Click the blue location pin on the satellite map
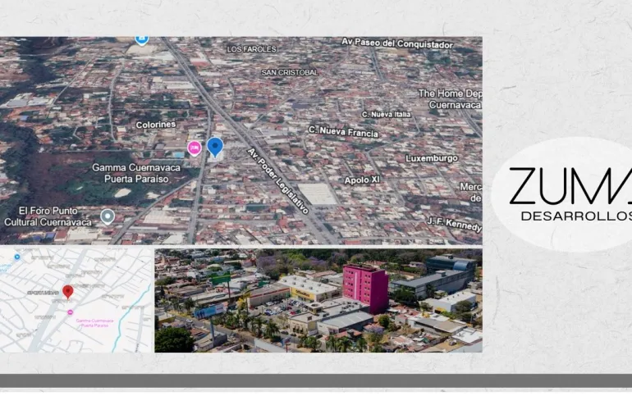This screenshot has height=396, width=632. [215, 147]
